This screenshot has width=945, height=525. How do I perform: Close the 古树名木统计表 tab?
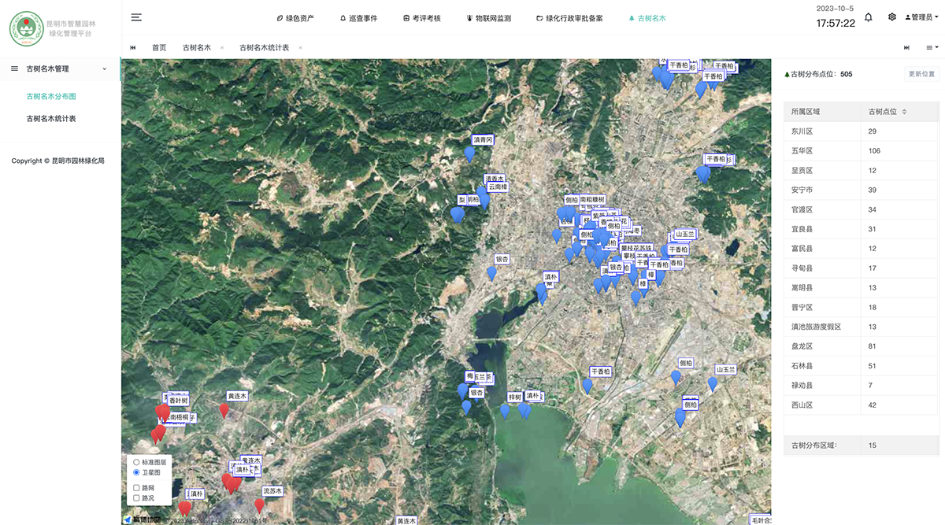(300, 48)
